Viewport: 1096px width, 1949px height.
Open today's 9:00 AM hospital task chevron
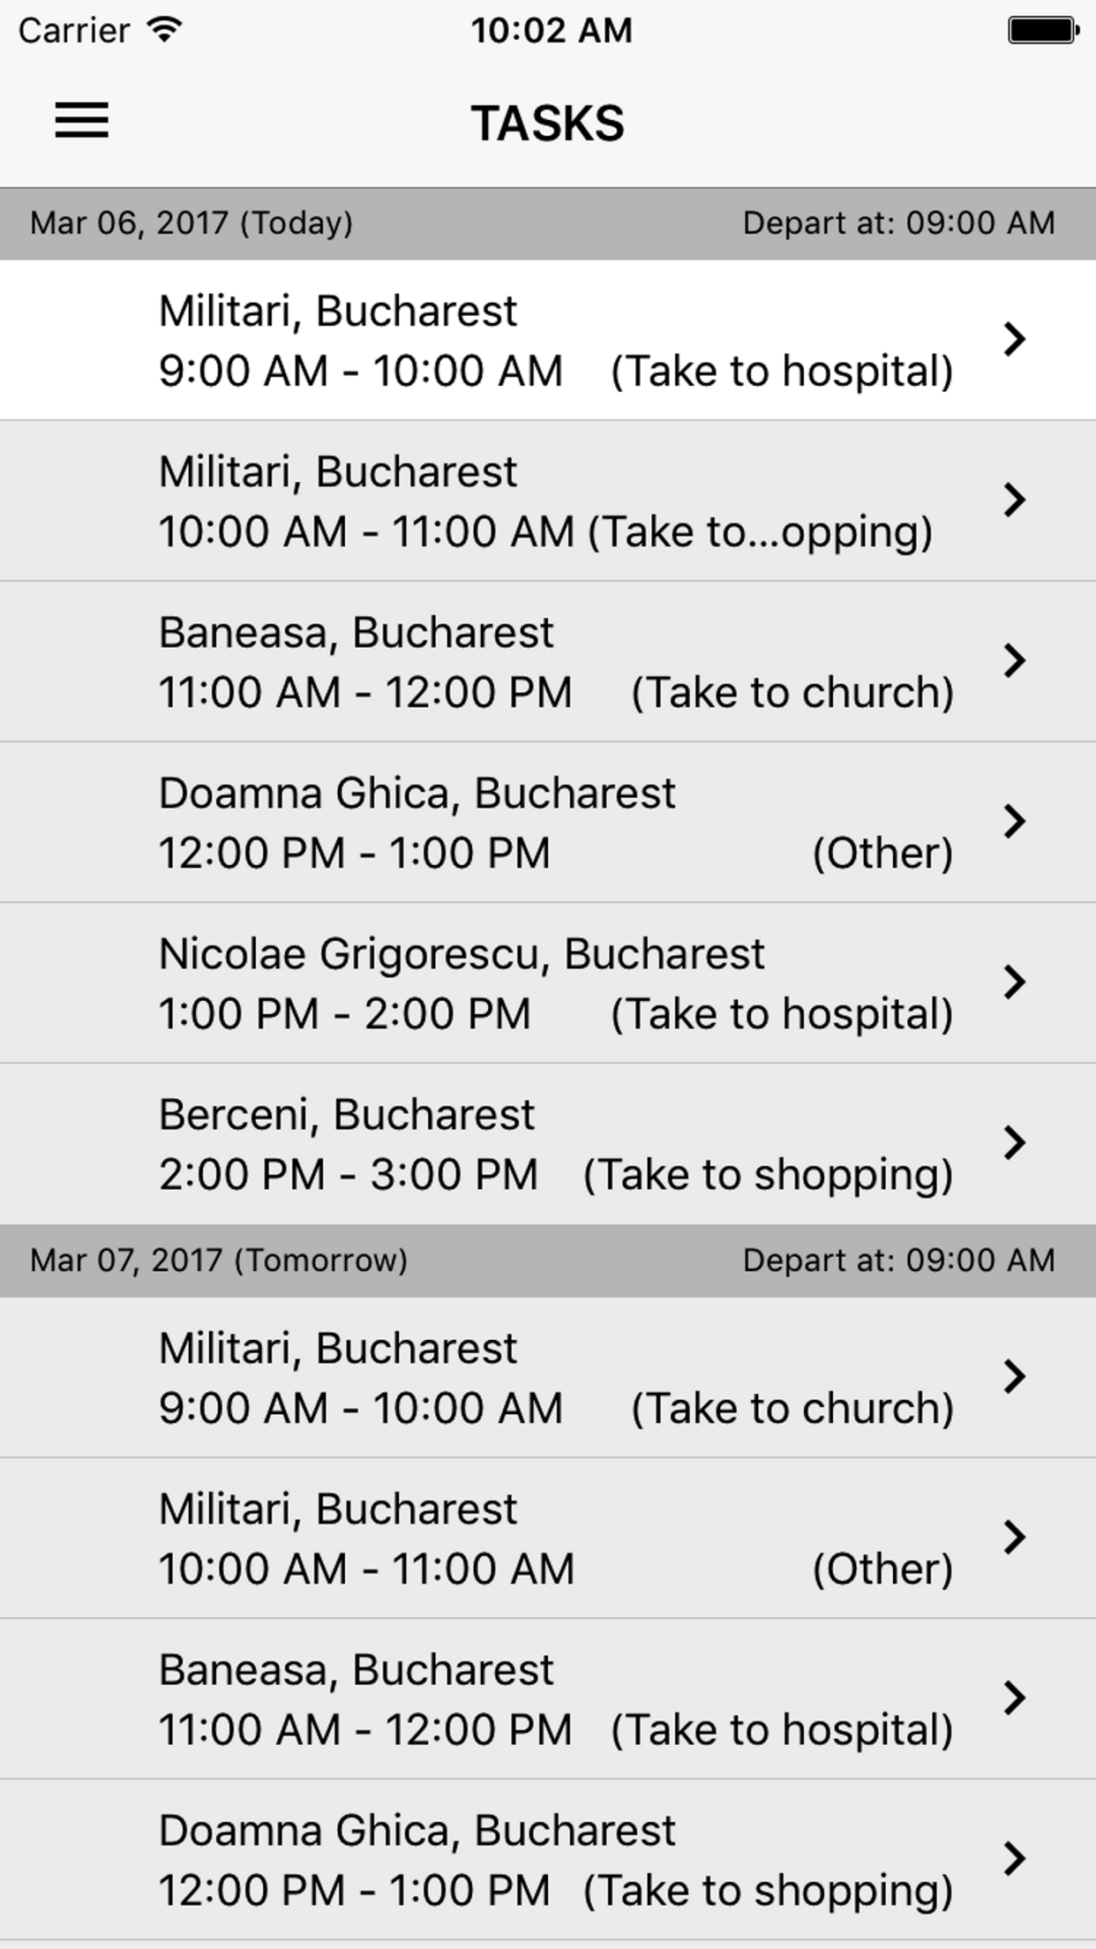(x=1015, y=339)
